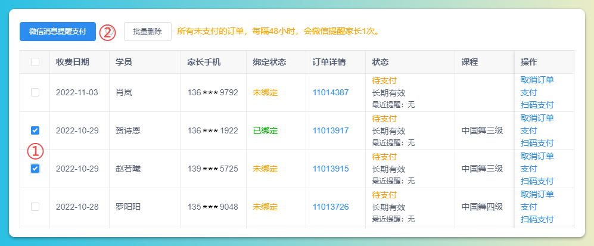Click the 未绑定 status for 赵若曦
Viewport: 594px width, 246px height.
pyautogui.click(x=265, y=169)
